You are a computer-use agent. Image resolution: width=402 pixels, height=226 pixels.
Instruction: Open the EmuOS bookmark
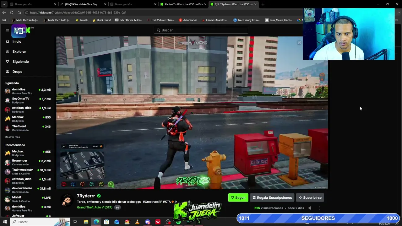(82, 20)
